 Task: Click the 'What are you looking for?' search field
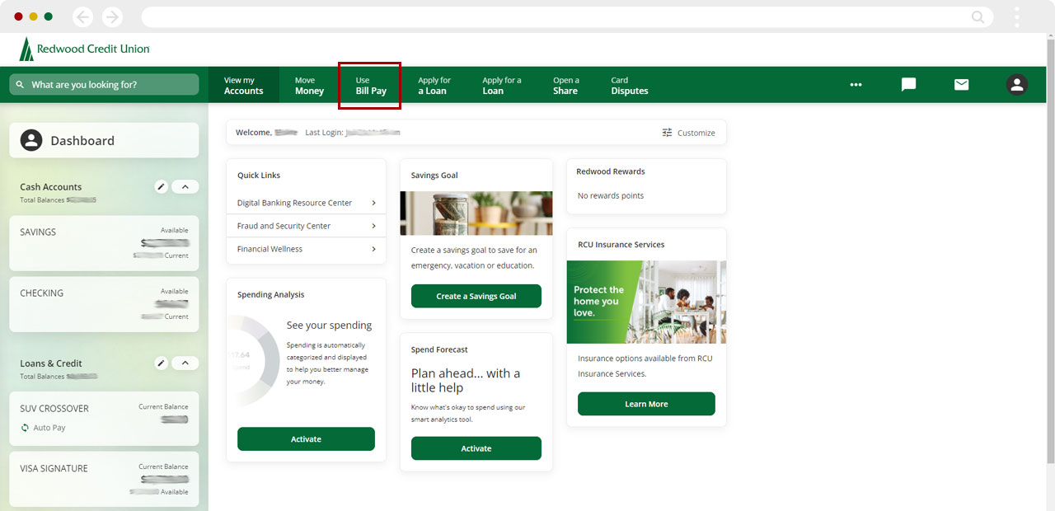click(104, 85)
